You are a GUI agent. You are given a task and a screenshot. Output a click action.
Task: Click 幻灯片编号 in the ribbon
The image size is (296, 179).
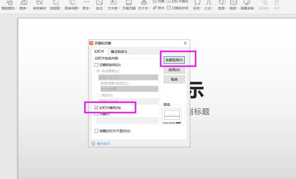pyautogui.click(x=178, y=1)
